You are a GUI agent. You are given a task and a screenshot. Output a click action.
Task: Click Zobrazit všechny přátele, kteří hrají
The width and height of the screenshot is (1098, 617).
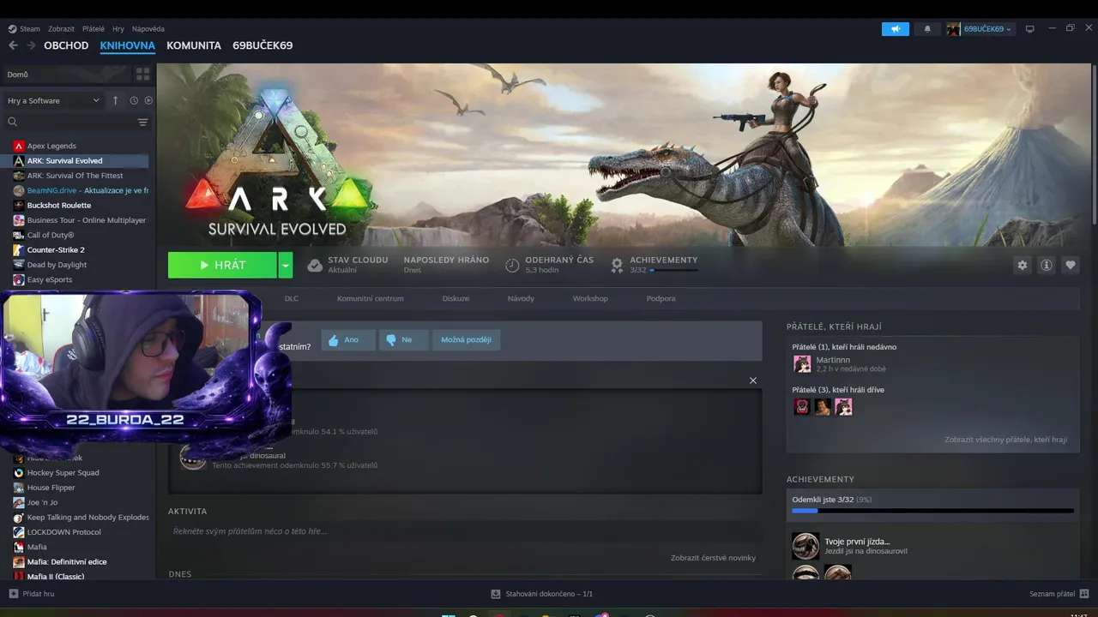pyautogui.click(x=1005, y=440)
